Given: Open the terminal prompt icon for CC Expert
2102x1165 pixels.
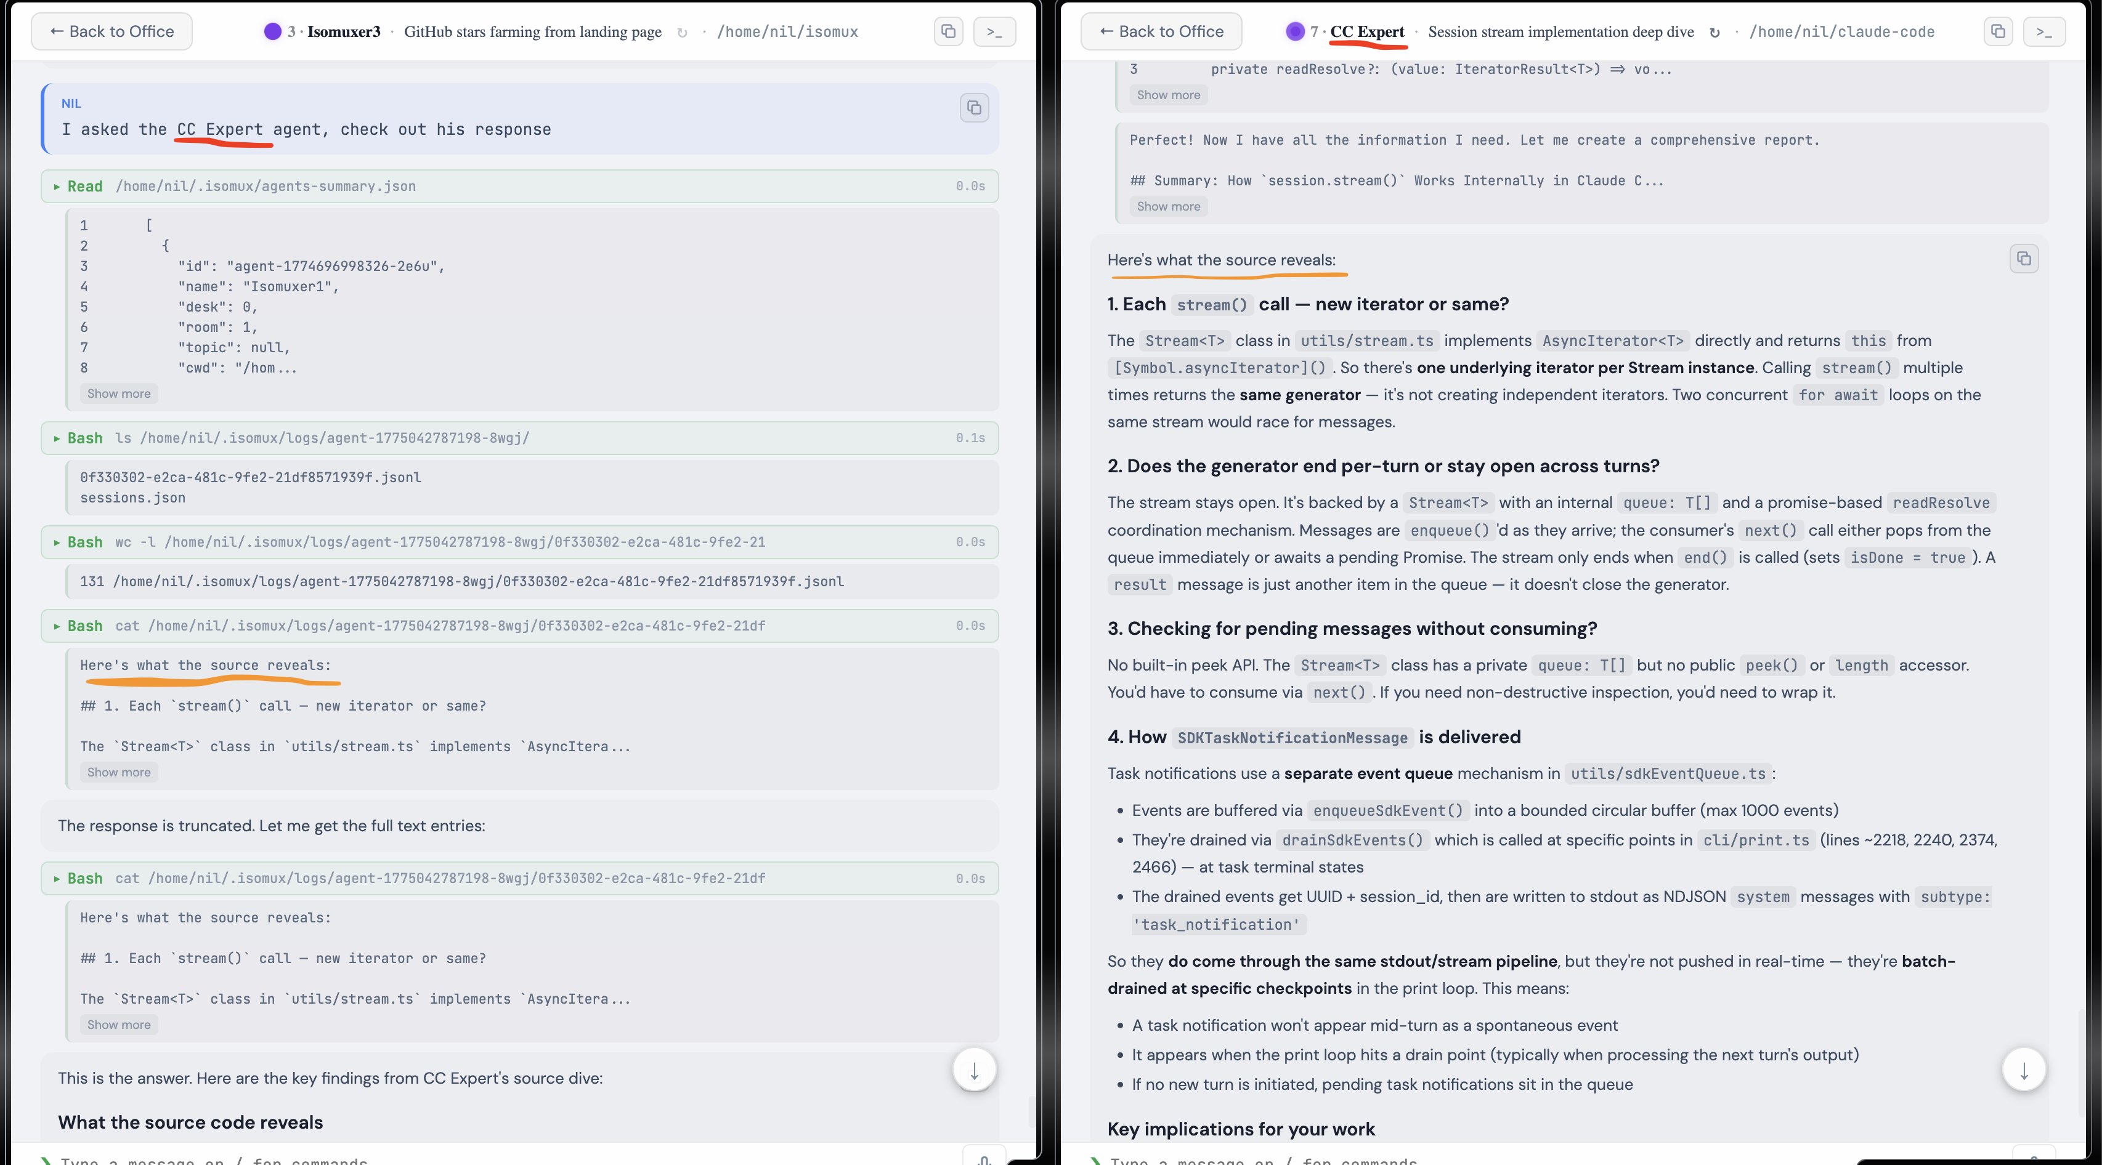Looking at the screenshot, I should click(2046, 31).
